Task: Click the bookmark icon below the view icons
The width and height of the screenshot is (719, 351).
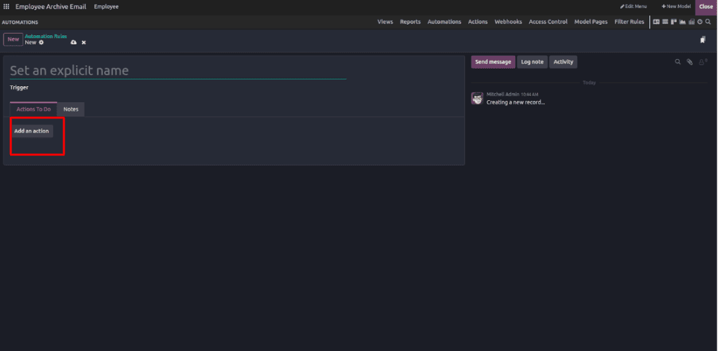Action: coord(702,40)
